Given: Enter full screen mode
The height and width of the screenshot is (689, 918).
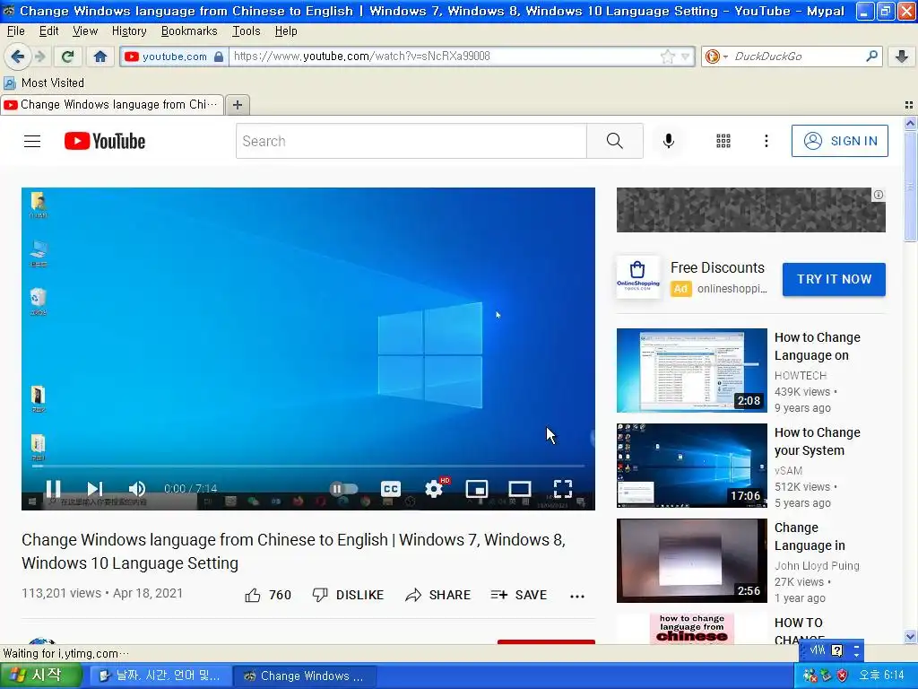Looking at the screenshot, I should click(x=563, y=488).
